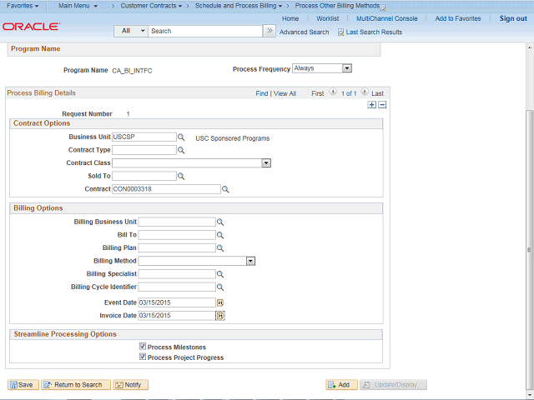Open the Invoice Date calendar picker
The image size is (534, 400).
(220, 316)
